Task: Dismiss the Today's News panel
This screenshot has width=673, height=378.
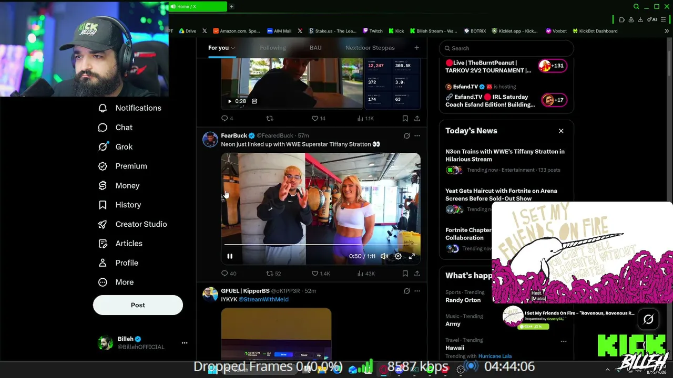Action: 561,131
